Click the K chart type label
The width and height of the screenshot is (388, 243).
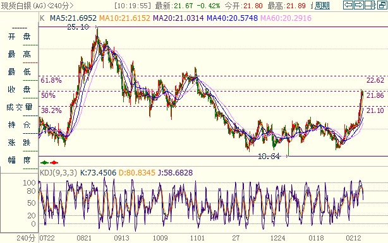coord(42,18)
